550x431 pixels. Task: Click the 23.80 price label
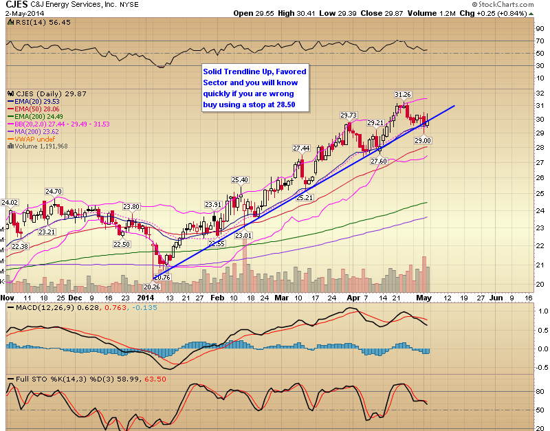point(131,206)
